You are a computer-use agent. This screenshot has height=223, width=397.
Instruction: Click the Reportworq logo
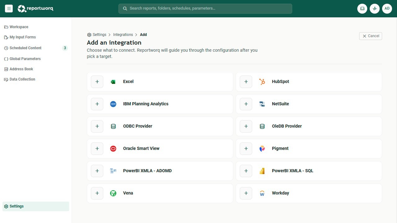(35, 9)
